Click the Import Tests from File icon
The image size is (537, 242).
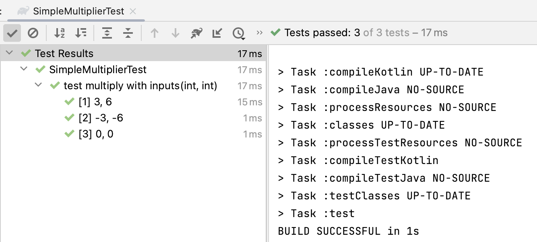(217, 33)
